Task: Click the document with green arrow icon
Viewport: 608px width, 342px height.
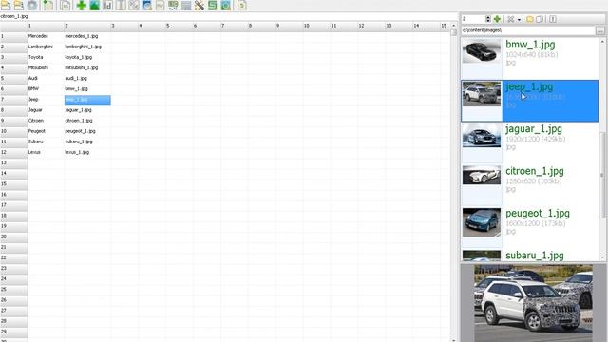Action: coord(242,5)
